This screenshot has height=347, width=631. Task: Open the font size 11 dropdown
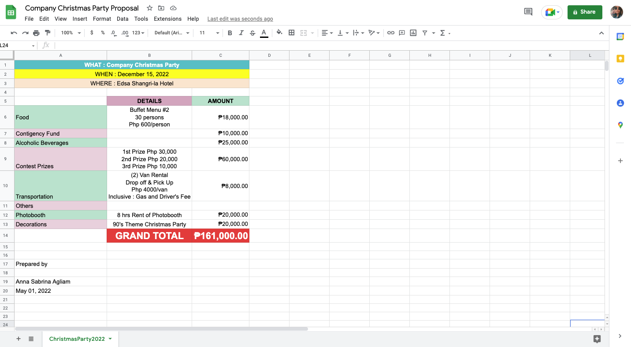pos(209,33)
